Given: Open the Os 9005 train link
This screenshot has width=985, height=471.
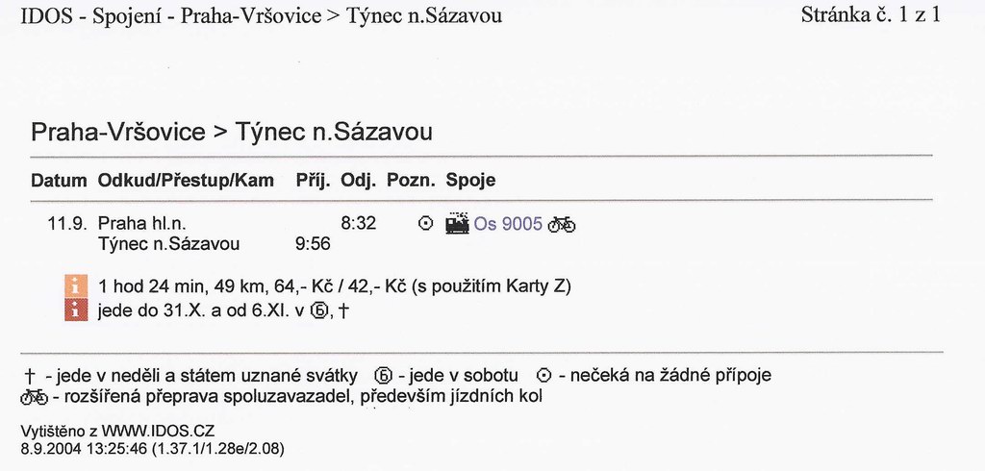Looking at the screenshot, I should pyautogui.click(x=508, y=224).
